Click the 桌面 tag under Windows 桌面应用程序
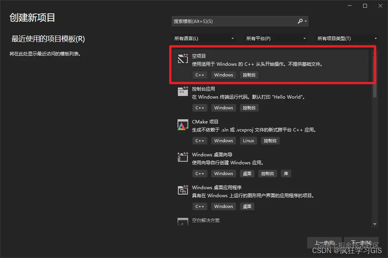The height and width of the screenshot is (258, 388). pyautogui.click(x=247, y=206)
